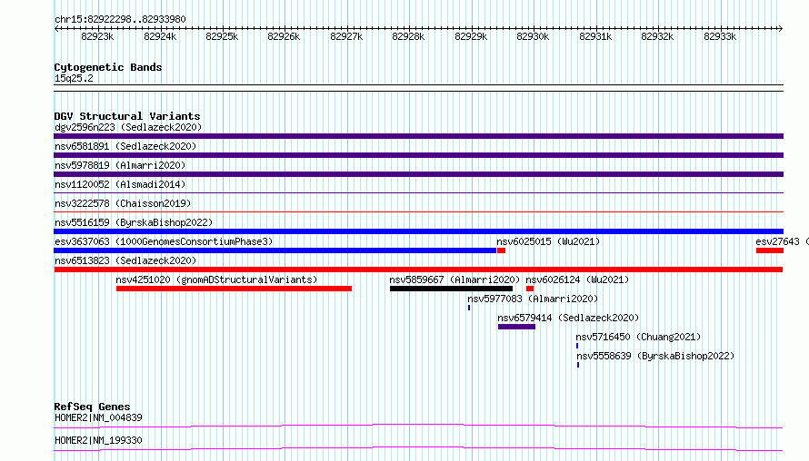Open the HOMER2|NM_199330 gene label
Viewport: 809px width, 461px height.
click(x=98, y=440)
